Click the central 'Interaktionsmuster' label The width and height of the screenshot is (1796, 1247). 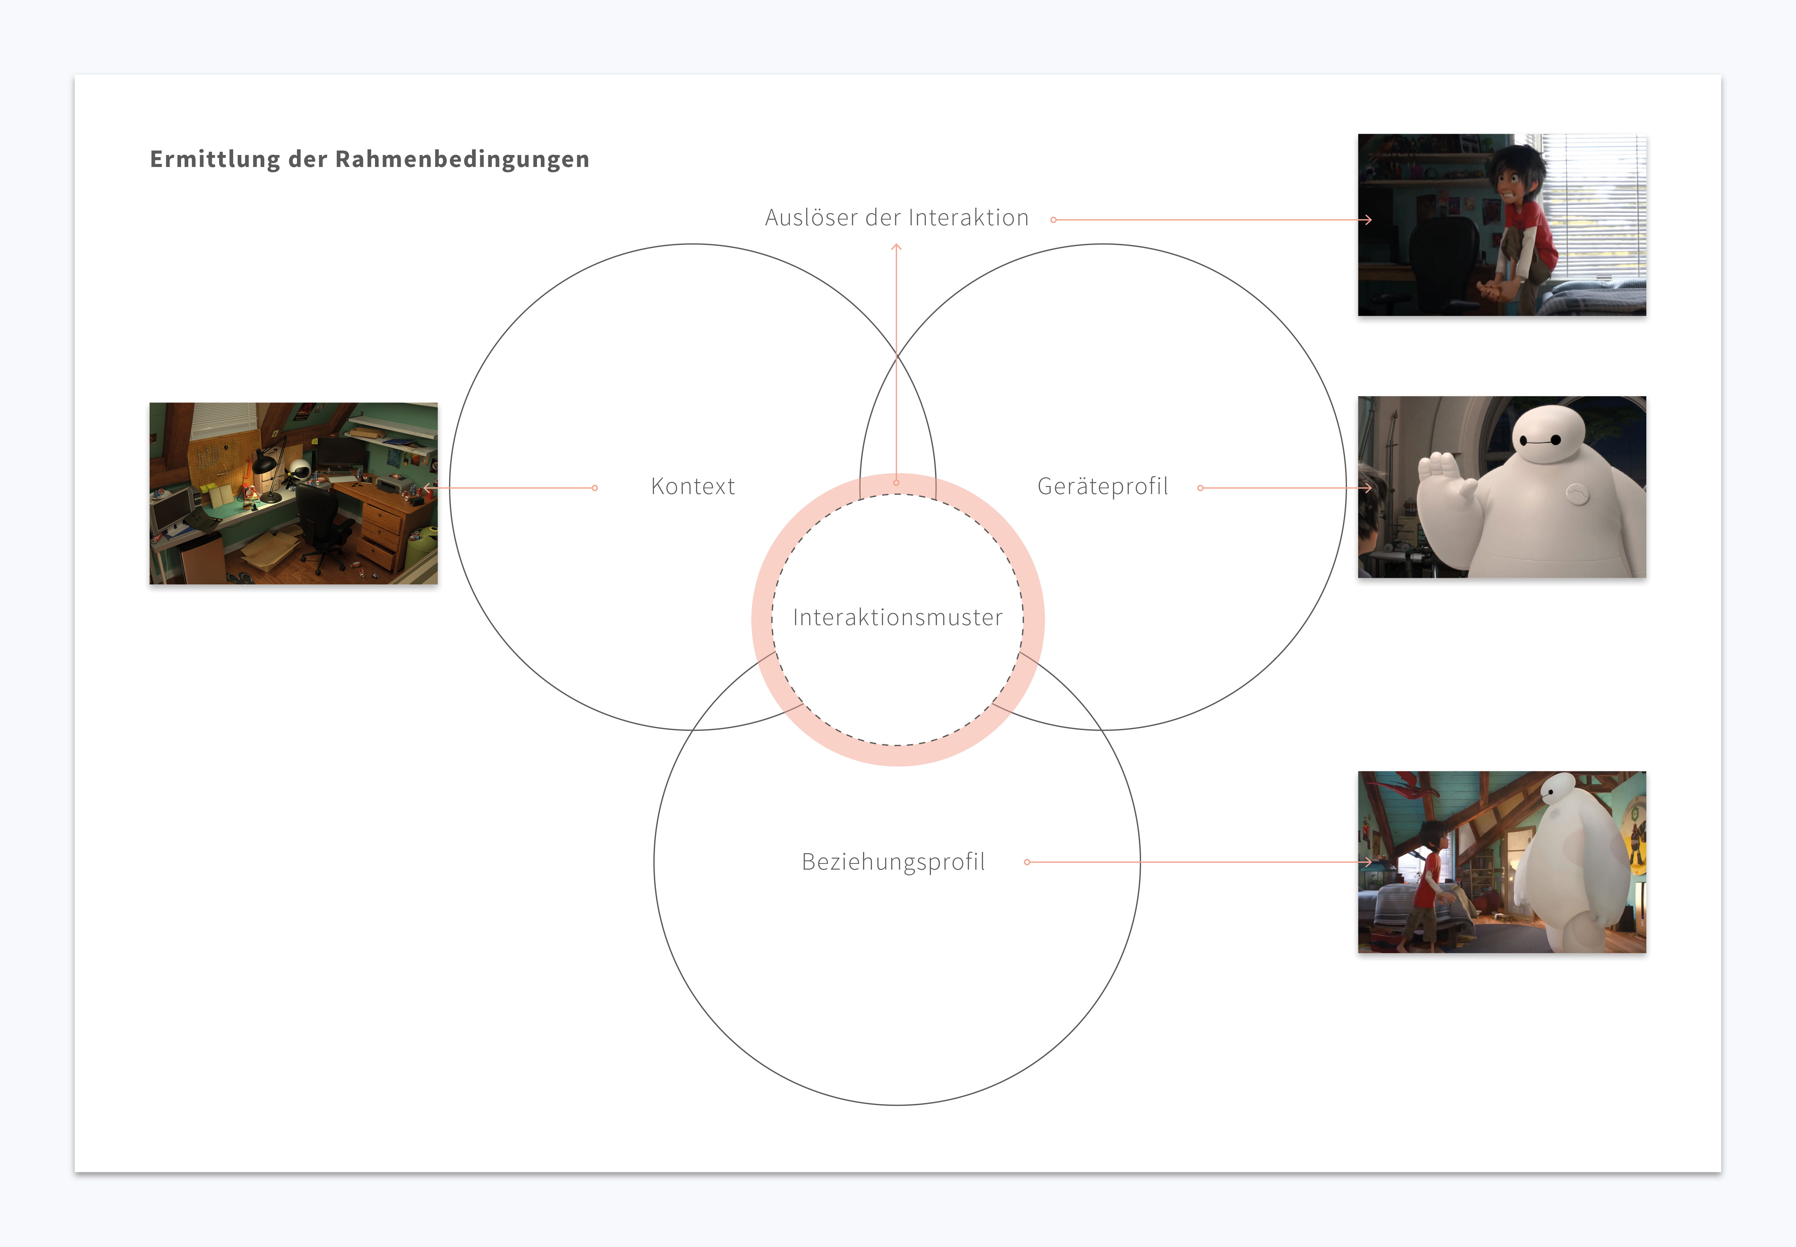click(897, 617)
